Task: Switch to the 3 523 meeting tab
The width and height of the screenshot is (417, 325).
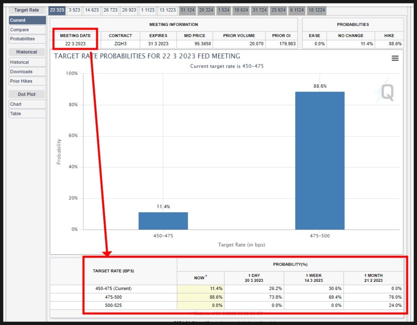Action: click(x=74, y=10)
